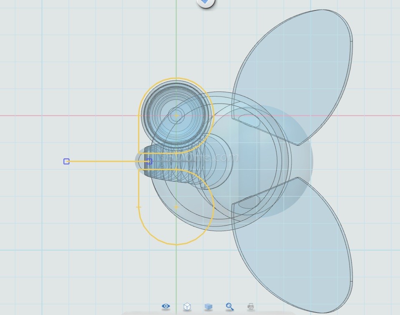Pick the yellow center cross of lower arc
Image resolution: width=400 pixels, height=315 pixels.
point(176,207)
